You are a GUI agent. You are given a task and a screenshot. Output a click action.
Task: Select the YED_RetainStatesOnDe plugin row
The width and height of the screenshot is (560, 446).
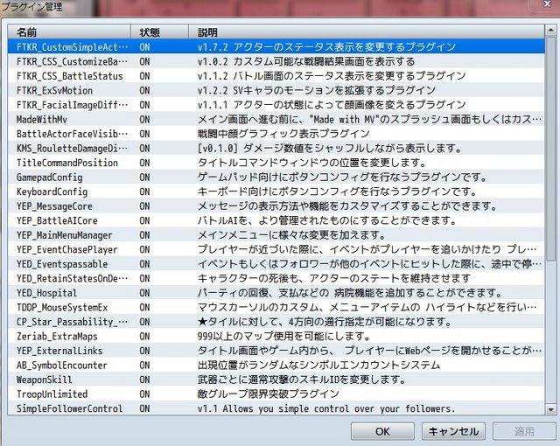(276, 278)
